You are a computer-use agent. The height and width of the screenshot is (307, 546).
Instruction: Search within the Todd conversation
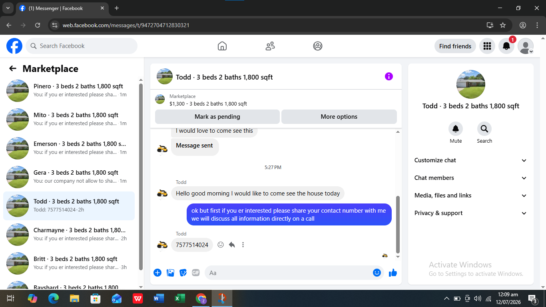point(484,129)
